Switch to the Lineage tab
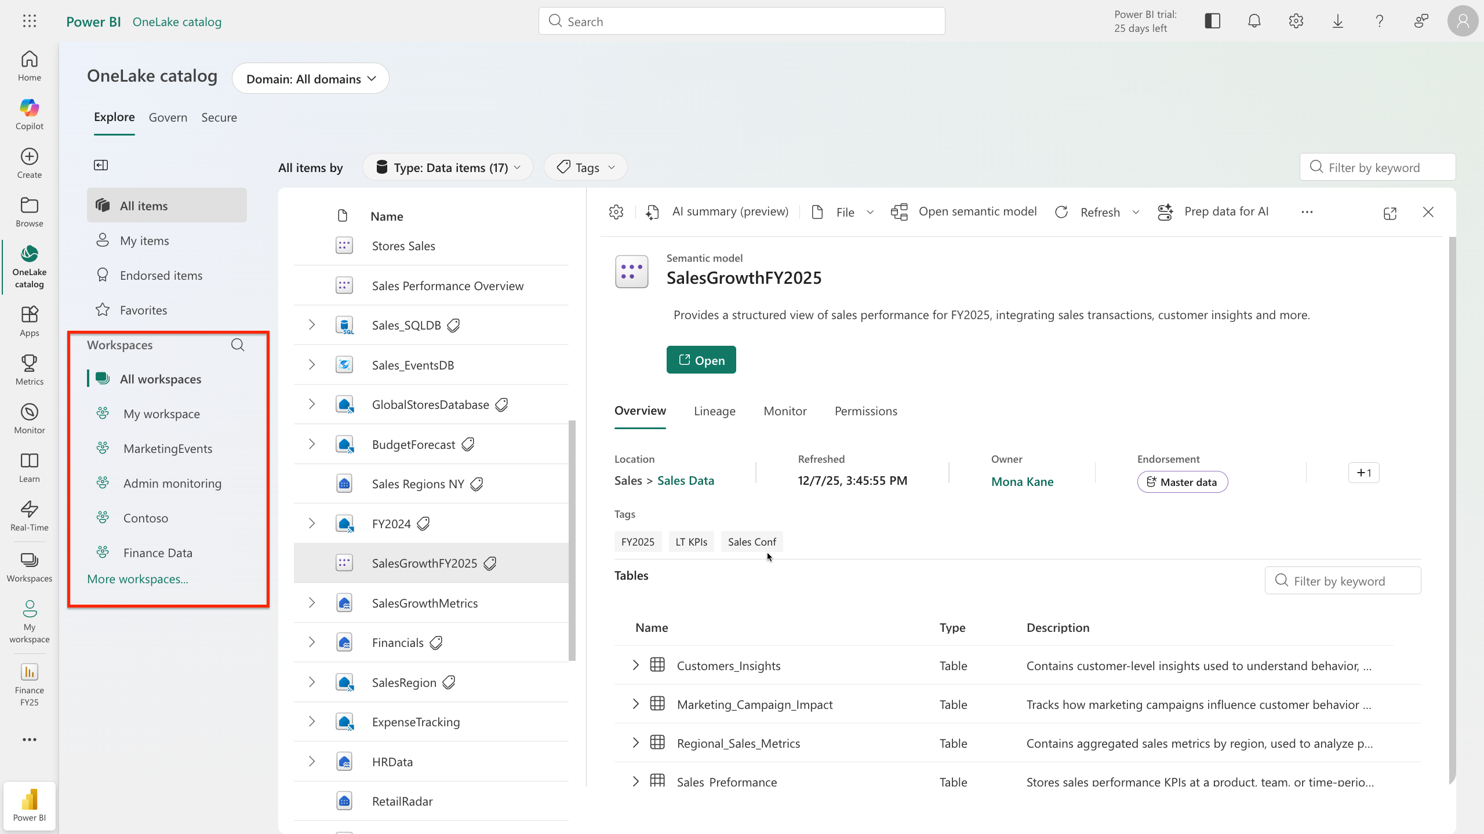 (714, 411)
